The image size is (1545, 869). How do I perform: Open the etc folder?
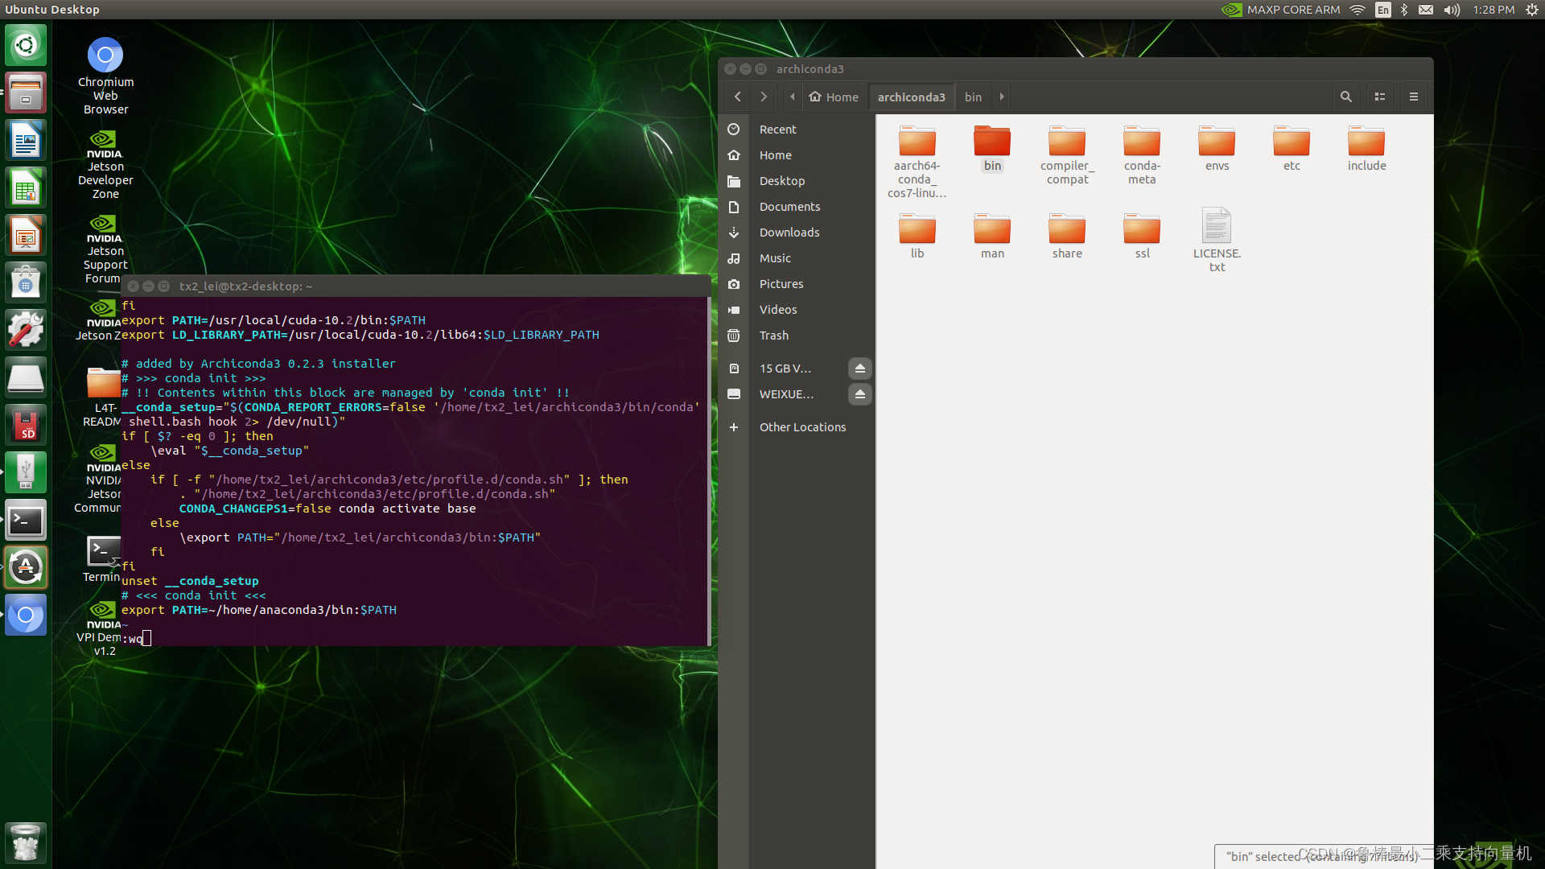1292,149
